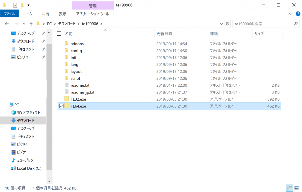The width and height of the screenshot is (302, 192).
Task: Navigate to PC in breadcrumb
Action: coord(49,24)
